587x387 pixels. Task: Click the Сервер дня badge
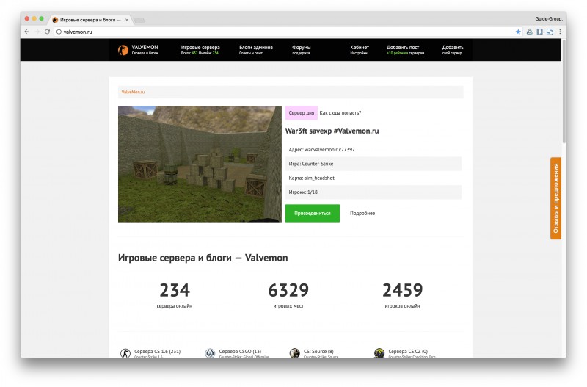(x=302, y=113)
